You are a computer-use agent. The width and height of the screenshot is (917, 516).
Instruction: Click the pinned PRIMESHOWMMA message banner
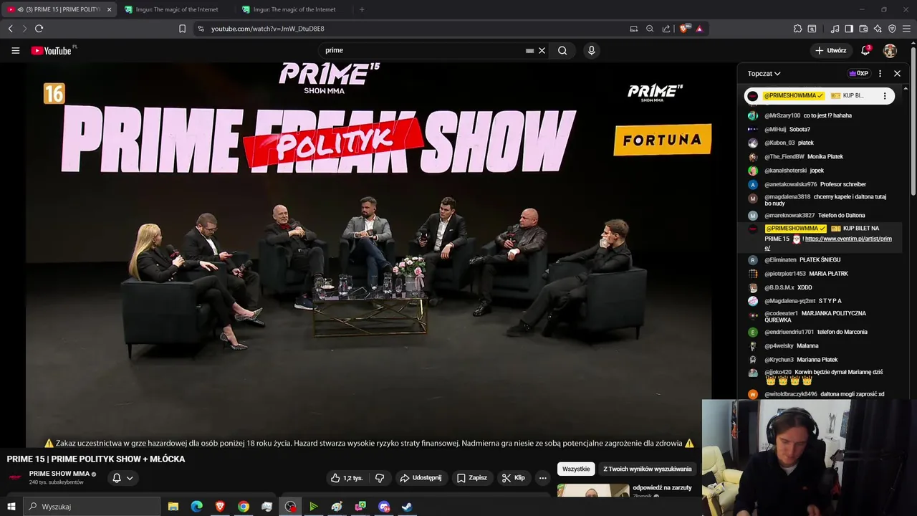[x=819, y=96]
